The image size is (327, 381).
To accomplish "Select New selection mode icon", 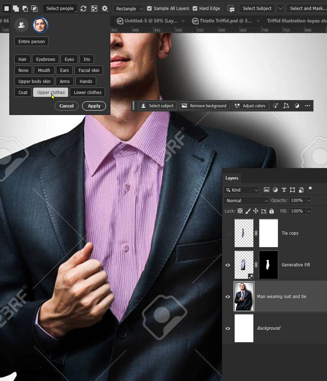I will tap(6, 9).
